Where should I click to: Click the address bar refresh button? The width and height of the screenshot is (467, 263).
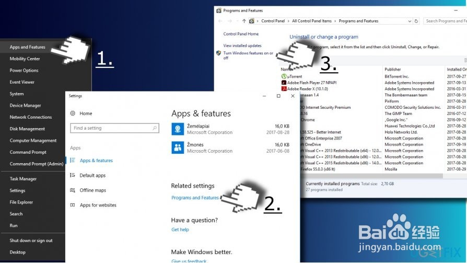416,21
